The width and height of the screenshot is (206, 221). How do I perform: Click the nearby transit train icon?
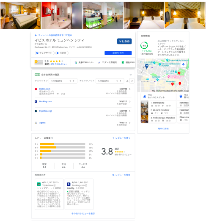[181, 96]
